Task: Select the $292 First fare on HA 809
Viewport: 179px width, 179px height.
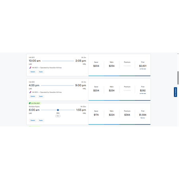Action: coord(143,89)
